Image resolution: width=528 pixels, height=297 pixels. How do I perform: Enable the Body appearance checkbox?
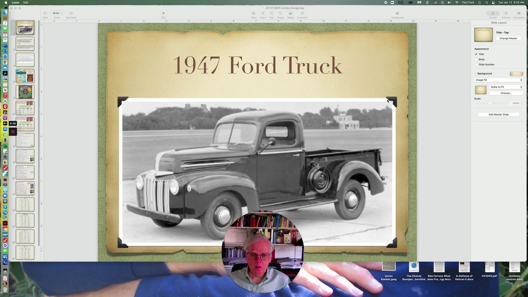[x=476, y=59]
